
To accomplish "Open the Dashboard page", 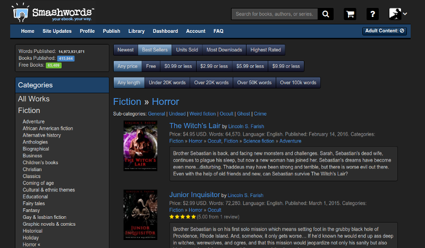I will click(165, 31).
